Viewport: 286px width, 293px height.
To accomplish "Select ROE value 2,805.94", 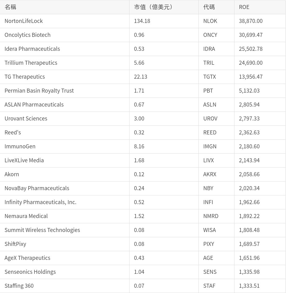I will point(249,105).
